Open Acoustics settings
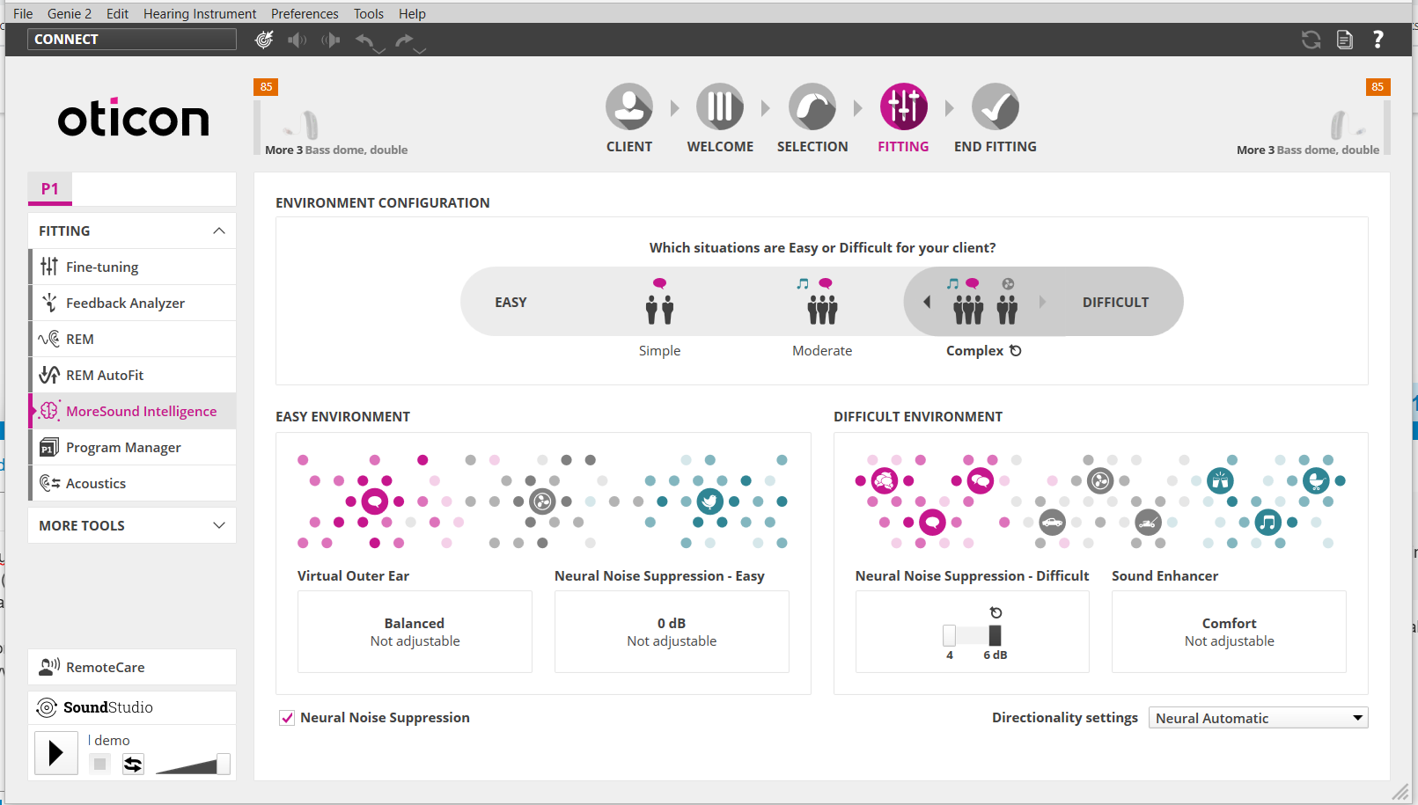The image size is (1418, 805). pos(132,483)
